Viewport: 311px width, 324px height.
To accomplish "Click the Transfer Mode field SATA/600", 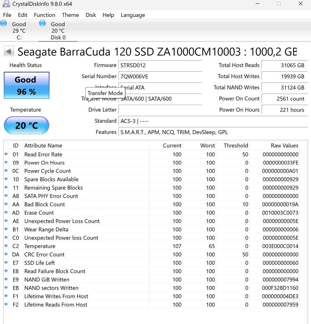I will (160, 99).
